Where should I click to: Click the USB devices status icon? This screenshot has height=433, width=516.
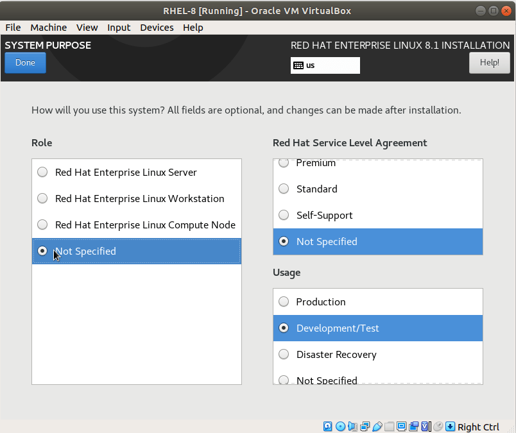(377, 427)
